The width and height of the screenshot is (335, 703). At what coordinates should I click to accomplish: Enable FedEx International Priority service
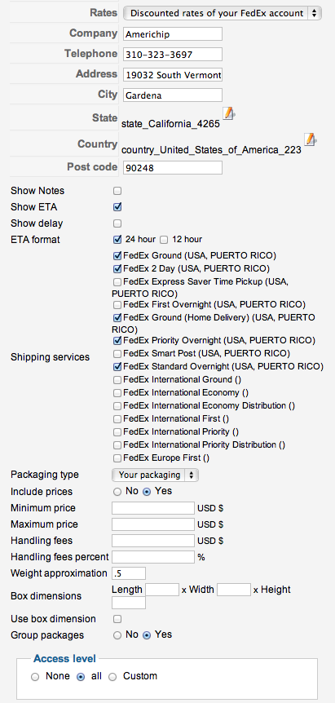(117, 432)
